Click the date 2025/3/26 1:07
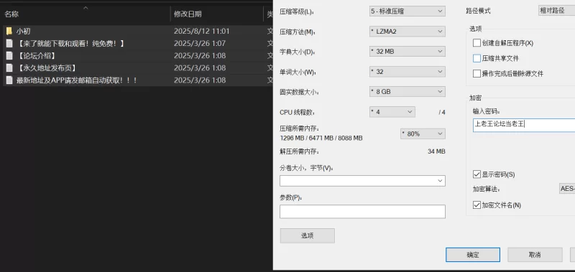Viewport: 575px width, 272px height. pyautogui.click(x=200, y=43)
